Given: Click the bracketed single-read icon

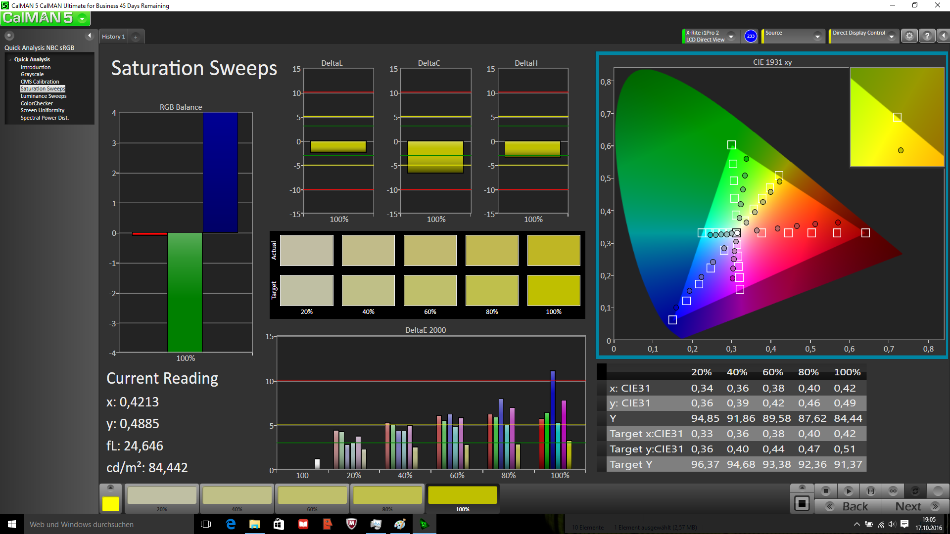Looking at the screenshot, I should click(x=870, y=491).
